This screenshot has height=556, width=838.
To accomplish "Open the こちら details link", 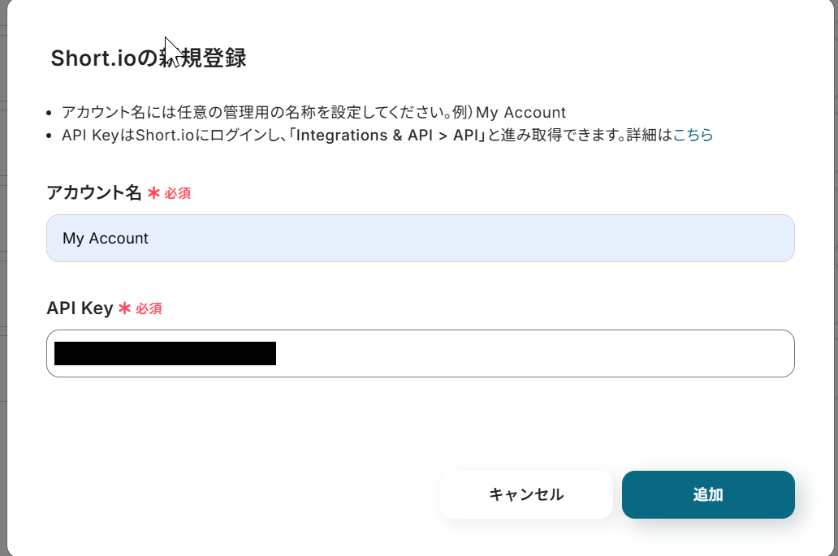I will (x=693, y=136).
